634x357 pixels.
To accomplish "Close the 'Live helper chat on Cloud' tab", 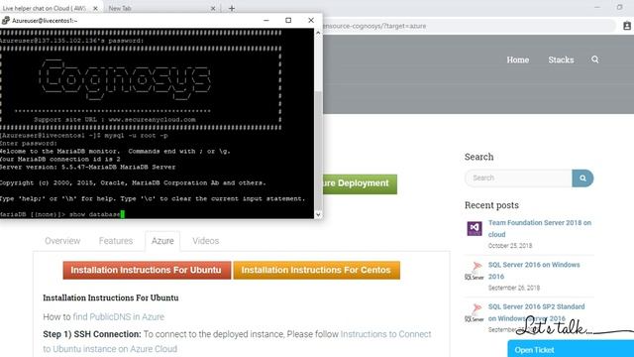I will tap(95, 8).
